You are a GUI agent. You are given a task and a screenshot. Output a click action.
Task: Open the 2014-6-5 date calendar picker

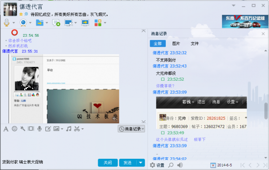click(213, 165)
